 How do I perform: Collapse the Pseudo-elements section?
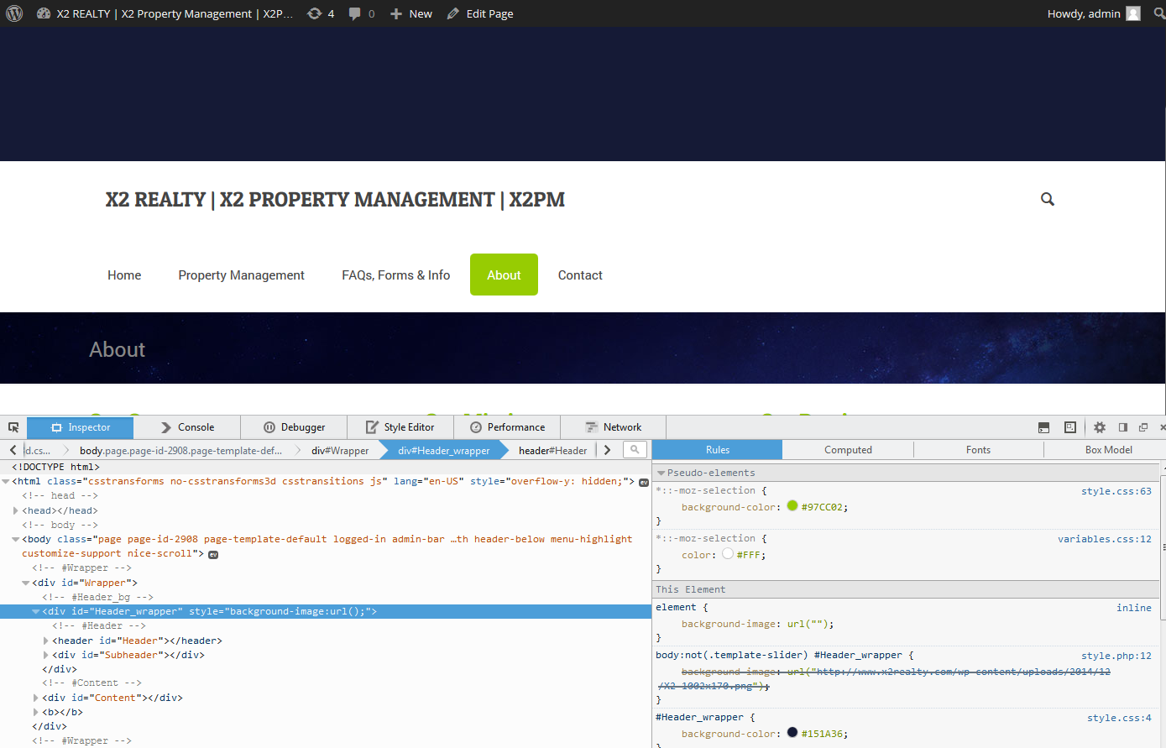(661, 473)
